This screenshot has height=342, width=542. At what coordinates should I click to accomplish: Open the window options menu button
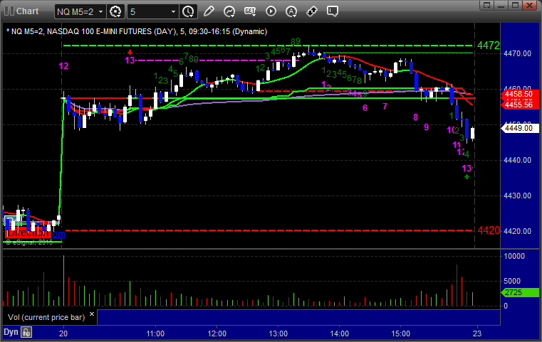486,5
